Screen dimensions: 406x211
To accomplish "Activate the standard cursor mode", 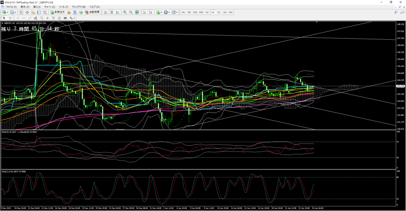I will coord(4,18).
